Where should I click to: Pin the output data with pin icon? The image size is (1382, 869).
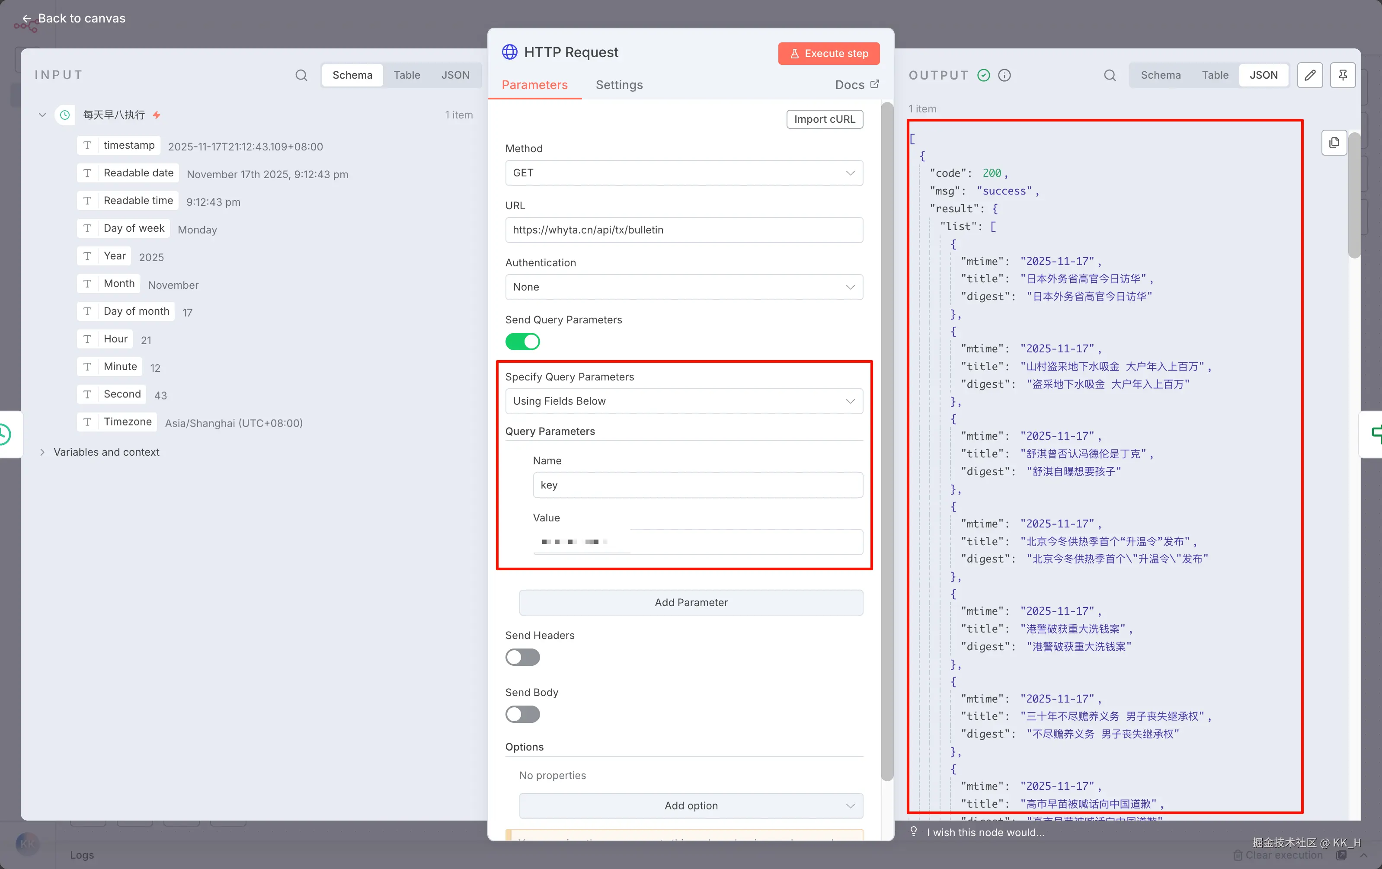[1342, 75]
